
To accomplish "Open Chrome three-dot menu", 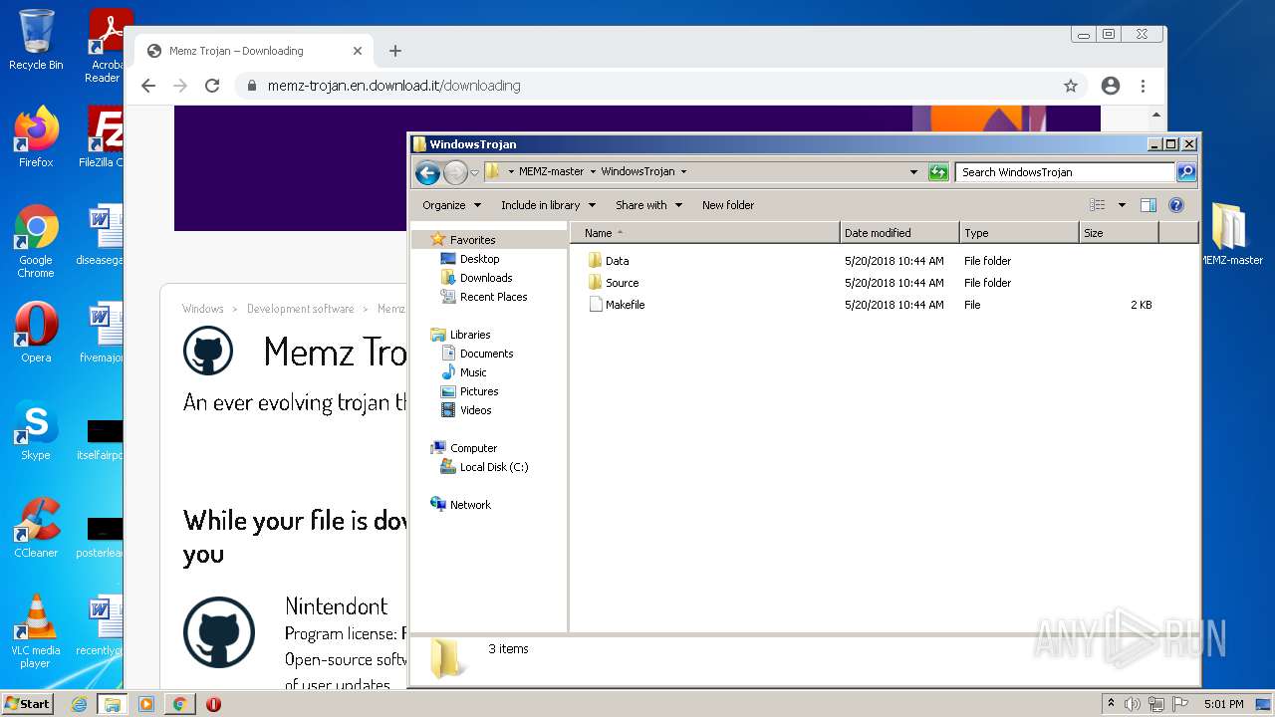I will 1144,86.
